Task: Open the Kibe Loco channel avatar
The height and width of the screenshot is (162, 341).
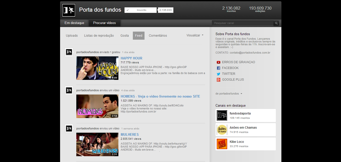Action: 222,144
